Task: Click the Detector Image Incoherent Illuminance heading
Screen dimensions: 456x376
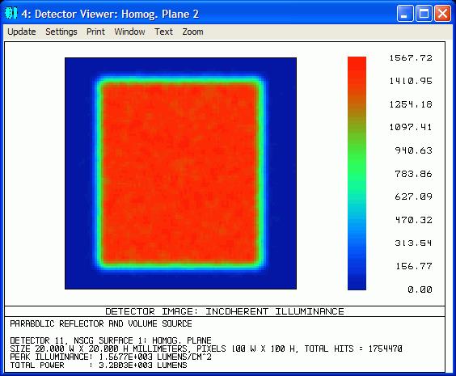Action: pyautogui.click(x=225, y=311)
